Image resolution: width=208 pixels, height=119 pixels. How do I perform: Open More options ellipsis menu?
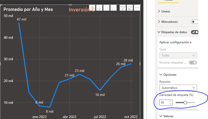pos(137,8)
